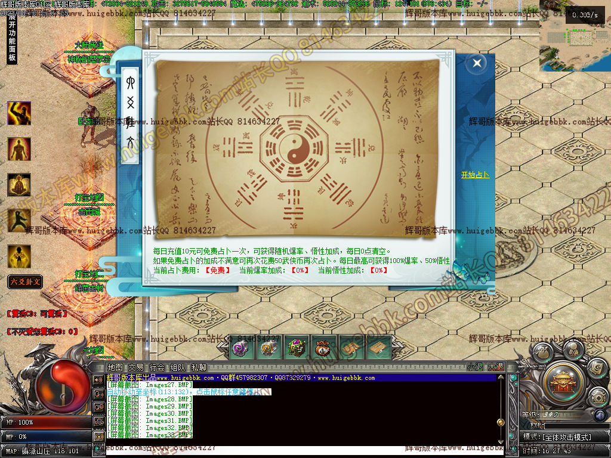
Task: Use parchment scroll item in quick slot 5
Action: [x=351, y=348]
